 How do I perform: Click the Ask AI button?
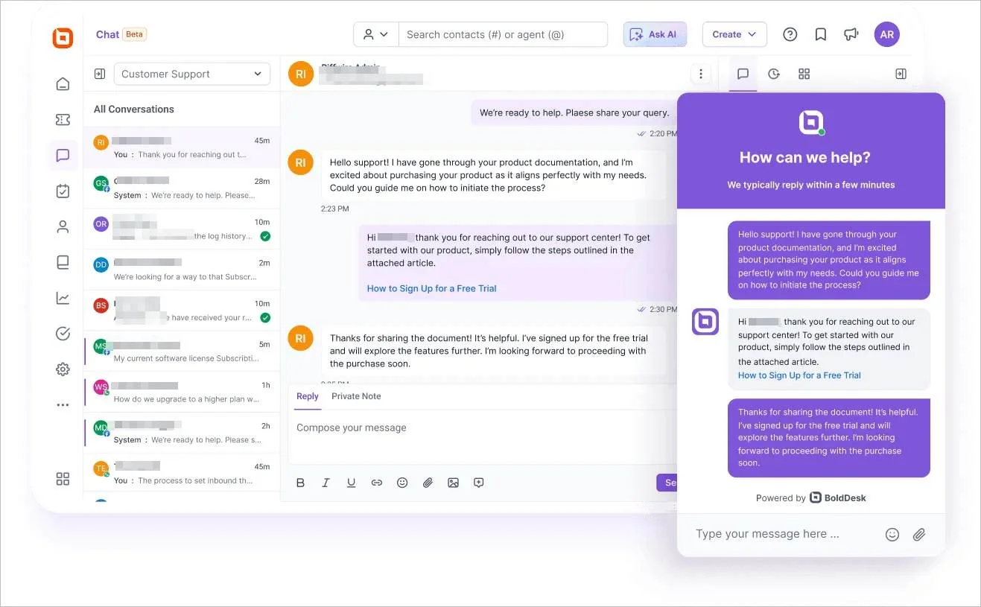click(x=654, y=34)
